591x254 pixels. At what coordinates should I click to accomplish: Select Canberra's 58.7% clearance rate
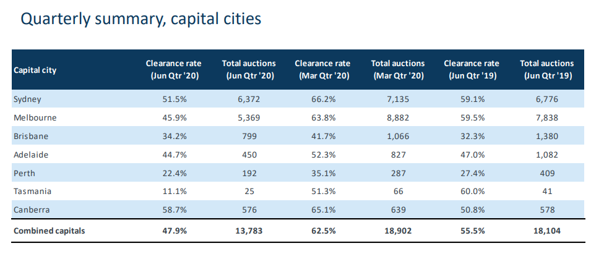point(175,210)
